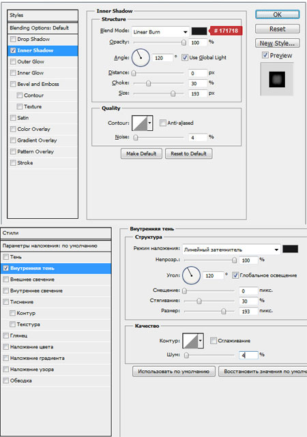Toggle the Preview checkbox
This screenshot has width=307, height=437.
(265, 55)
